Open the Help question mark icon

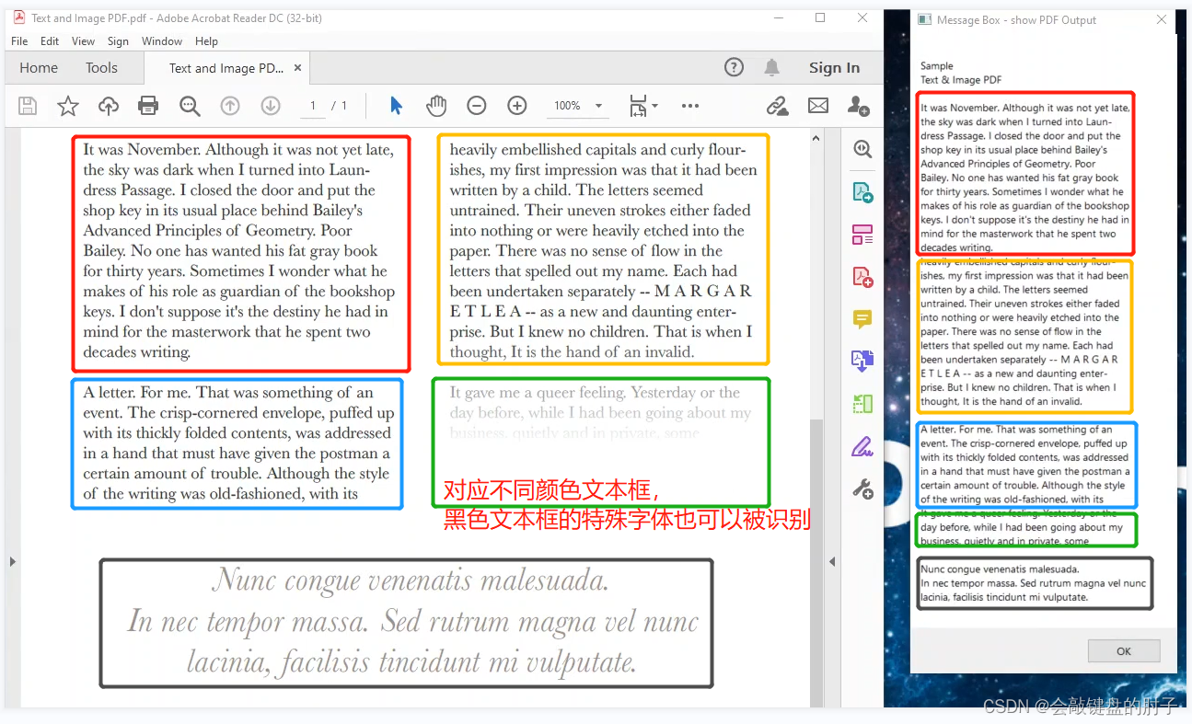[x=734, y=66]
